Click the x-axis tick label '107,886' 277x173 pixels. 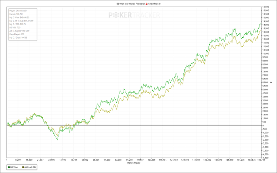pos(152,160)
